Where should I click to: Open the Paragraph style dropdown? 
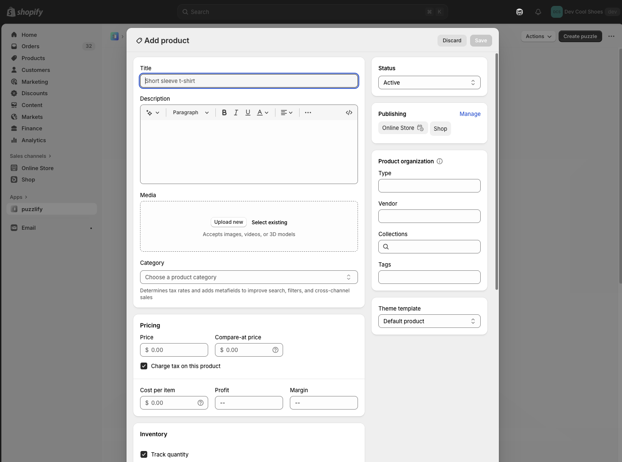tap(191, 113)
